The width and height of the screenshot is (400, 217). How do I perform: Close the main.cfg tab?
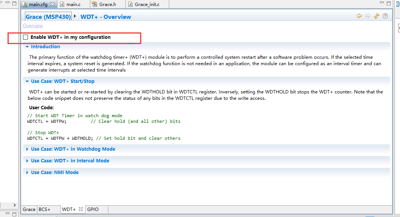click(52, 4)
